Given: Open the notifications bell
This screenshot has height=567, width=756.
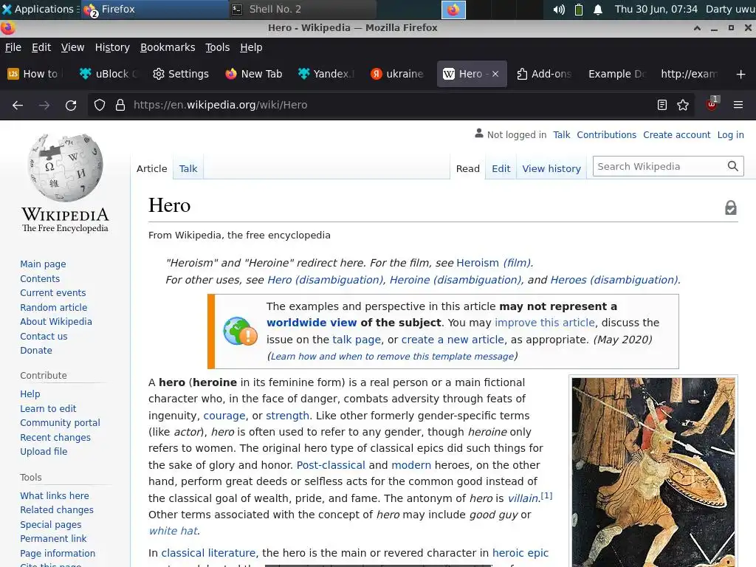Looking at the screenshot, I should coord(598,9).
